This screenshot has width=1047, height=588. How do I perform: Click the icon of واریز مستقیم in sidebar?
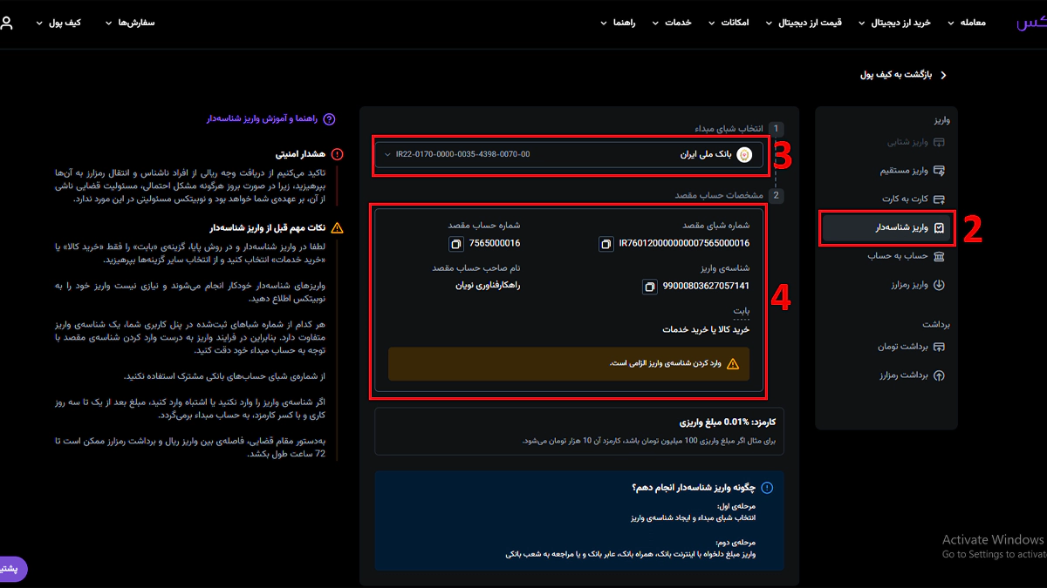(x=939, y=171)
